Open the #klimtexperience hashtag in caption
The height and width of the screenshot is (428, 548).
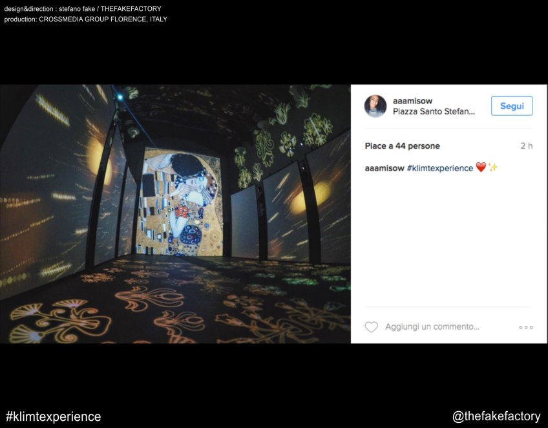coord(439,168)
